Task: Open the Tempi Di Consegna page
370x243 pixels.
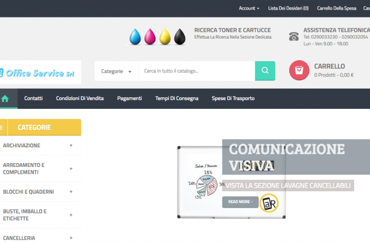Action: pos(177,98)
